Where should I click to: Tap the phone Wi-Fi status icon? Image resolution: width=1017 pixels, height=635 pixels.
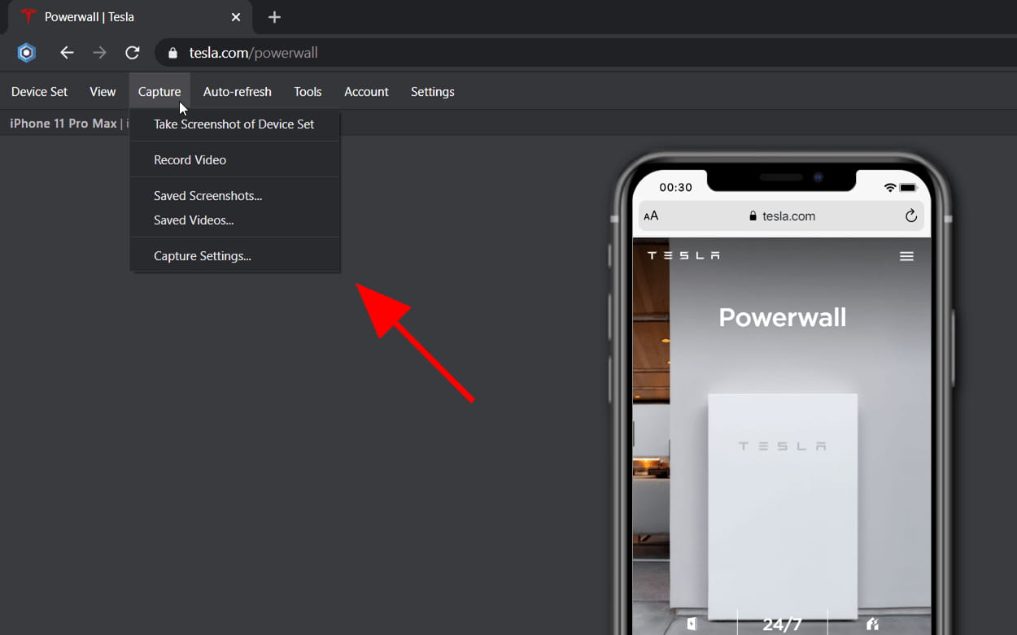tap(890, 188)
